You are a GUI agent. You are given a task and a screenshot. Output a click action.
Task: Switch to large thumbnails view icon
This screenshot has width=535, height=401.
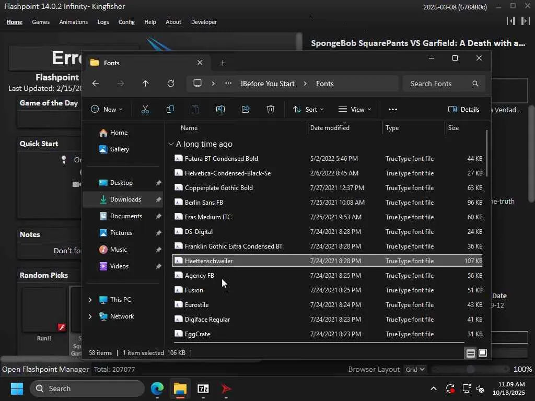[x=483, y=353]
